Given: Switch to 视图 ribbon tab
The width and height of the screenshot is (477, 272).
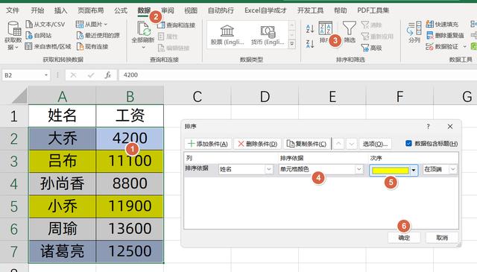Looking at the screenshot, I should [x=191, y=10].
